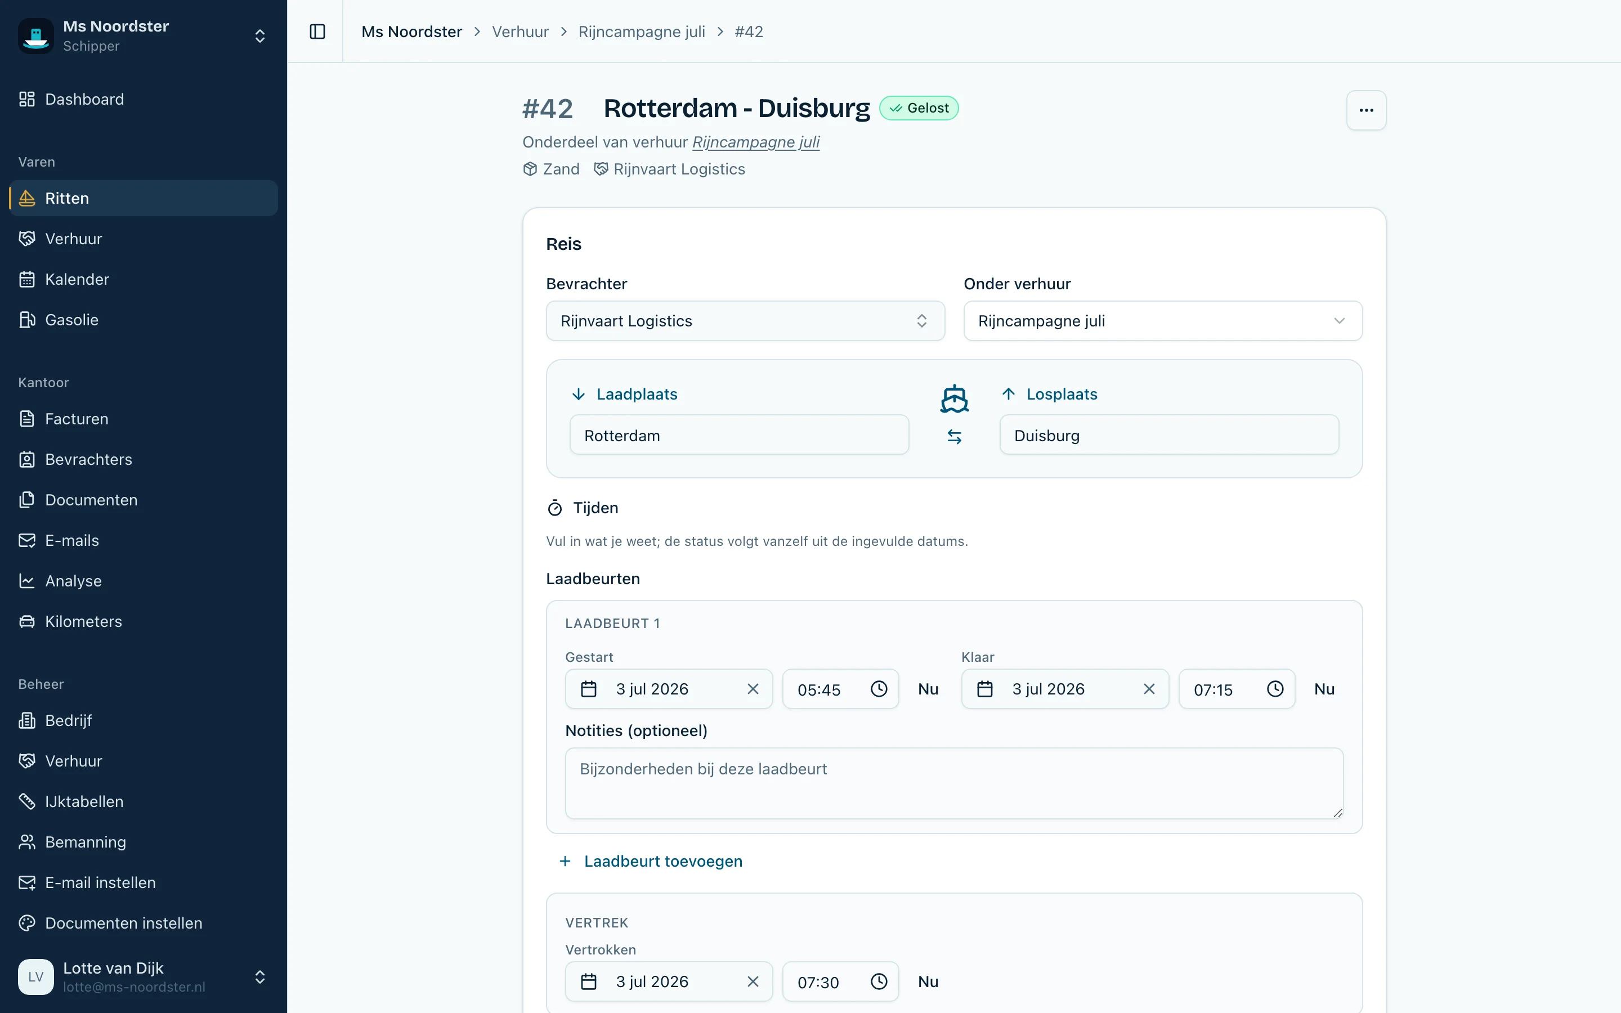1621x1013 pixels.
Task: Set Klaar time to Nu
Action: [x=1324, y=689]
